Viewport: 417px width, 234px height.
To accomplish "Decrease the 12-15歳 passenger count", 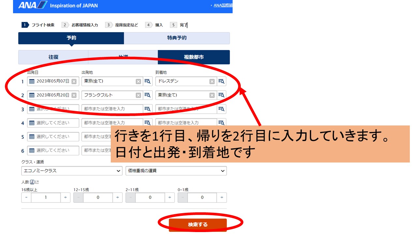I will [79, 198].
